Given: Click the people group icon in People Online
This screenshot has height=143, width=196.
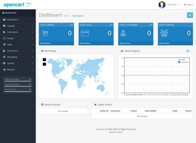Looking at the screenshot, I should point(164,33).
